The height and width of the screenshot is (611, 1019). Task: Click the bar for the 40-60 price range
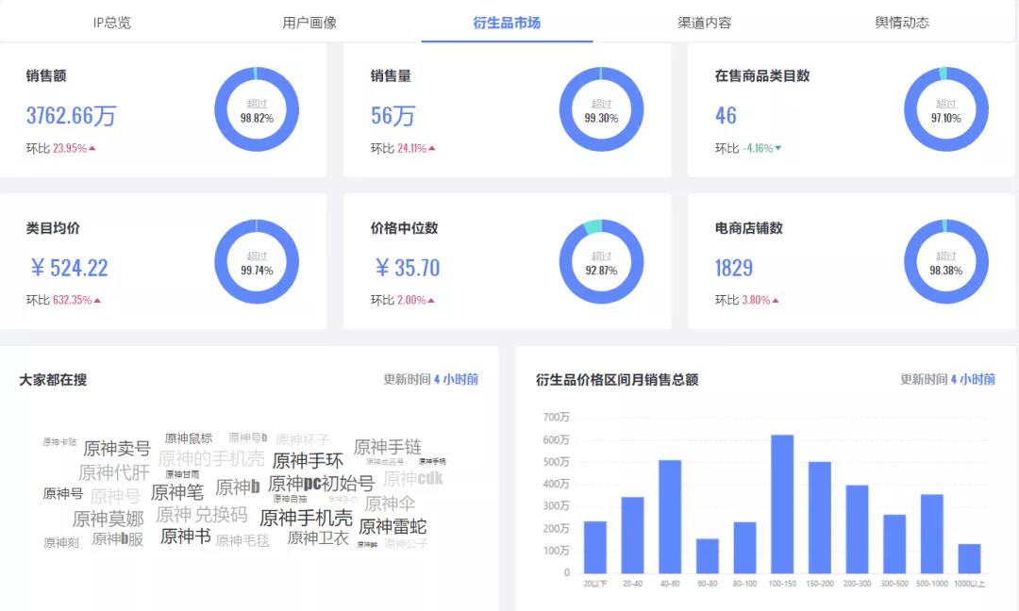point(670,516)
